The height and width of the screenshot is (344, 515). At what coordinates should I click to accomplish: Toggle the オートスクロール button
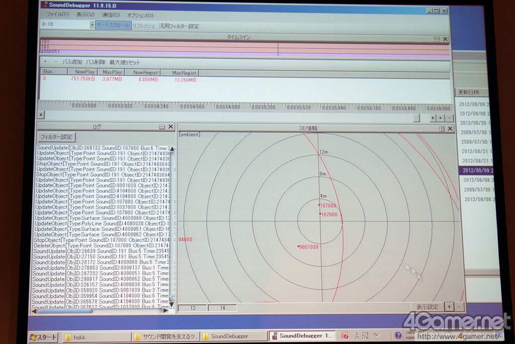[113, 25]
